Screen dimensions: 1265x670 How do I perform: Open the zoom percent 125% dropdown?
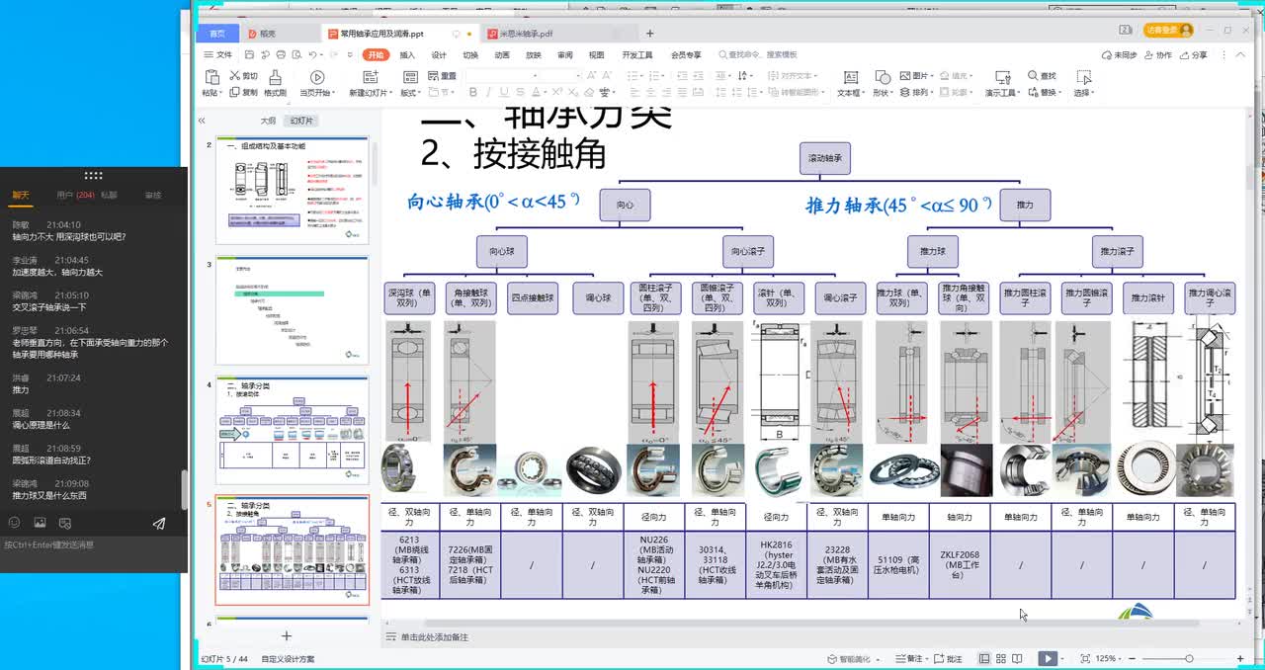pos(1109,658)
